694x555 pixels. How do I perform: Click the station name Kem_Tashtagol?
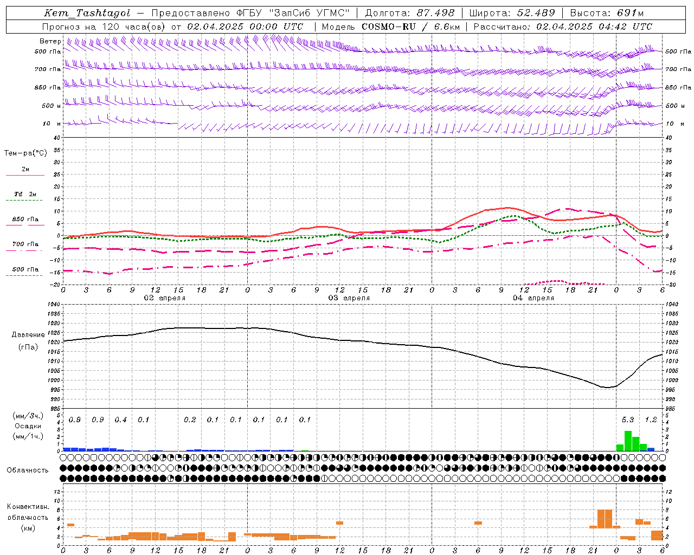click(x=87, y=13)
